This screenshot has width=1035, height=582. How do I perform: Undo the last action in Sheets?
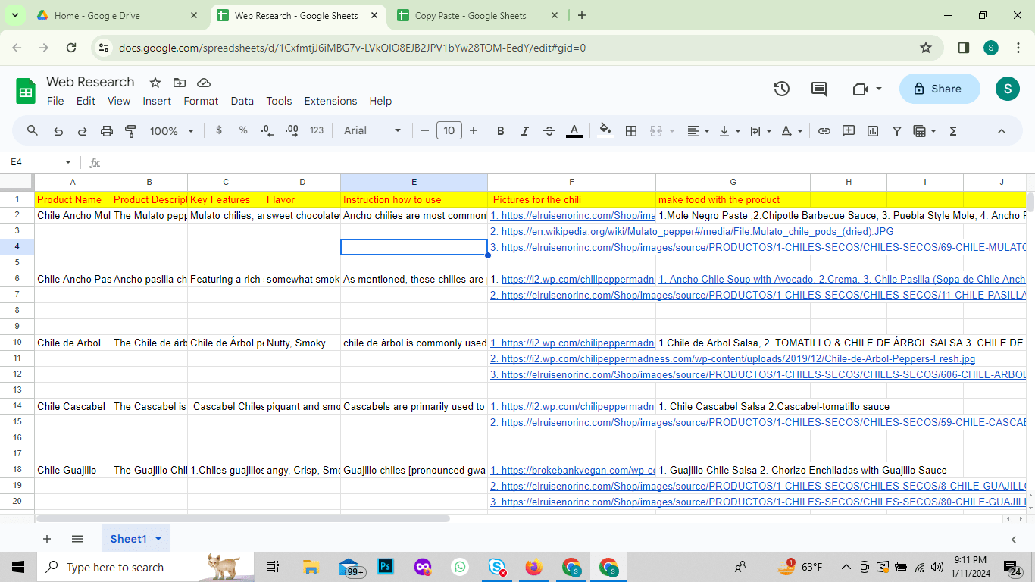[x=58, y=131]
